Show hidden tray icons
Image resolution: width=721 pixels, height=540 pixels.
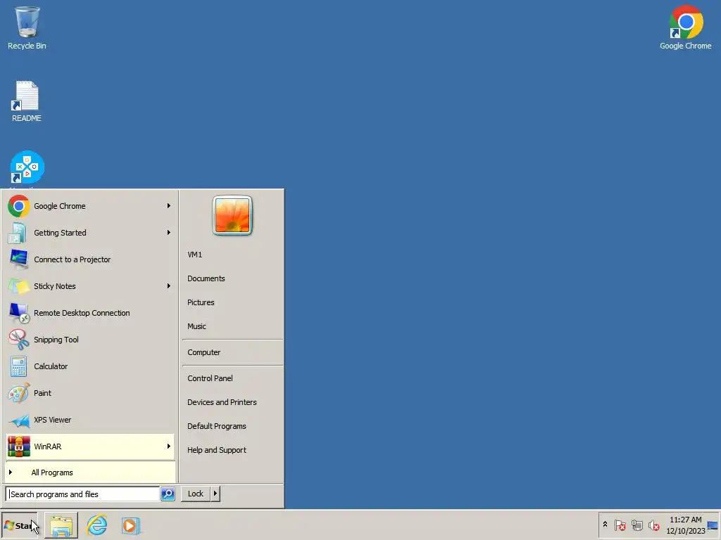tap(605, 525)
